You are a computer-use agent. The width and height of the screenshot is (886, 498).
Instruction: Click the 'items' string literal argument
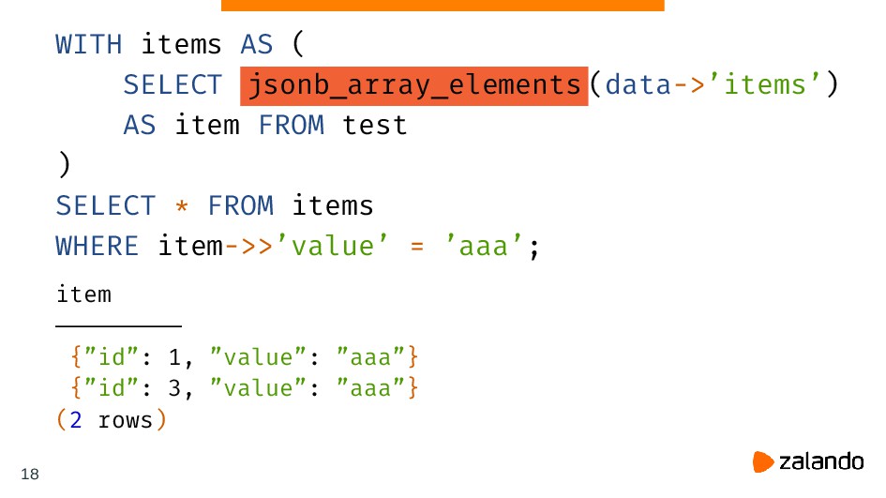(764, 85)
